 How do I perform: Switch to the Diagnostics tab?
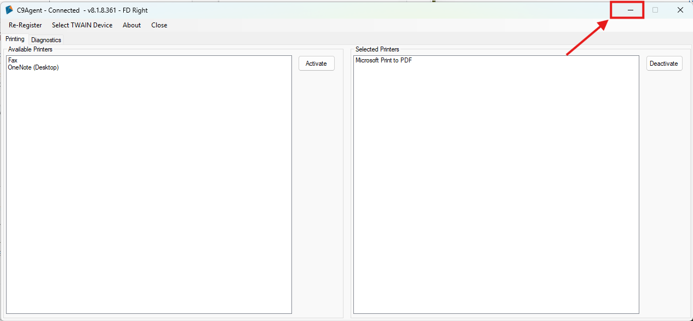coord(46,40)
